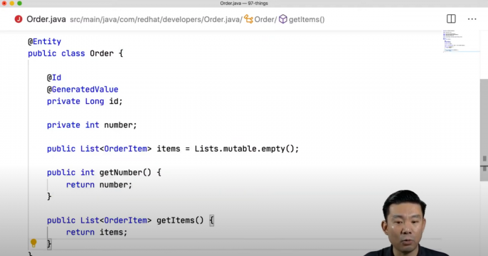The height and width of the screenshot is (256, 488).
Task: Open the getItems() breadcrumb segment
Action: (x=307, y=20)
